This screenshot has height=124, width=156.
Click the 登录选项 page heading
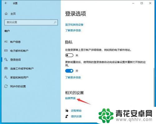76,14
